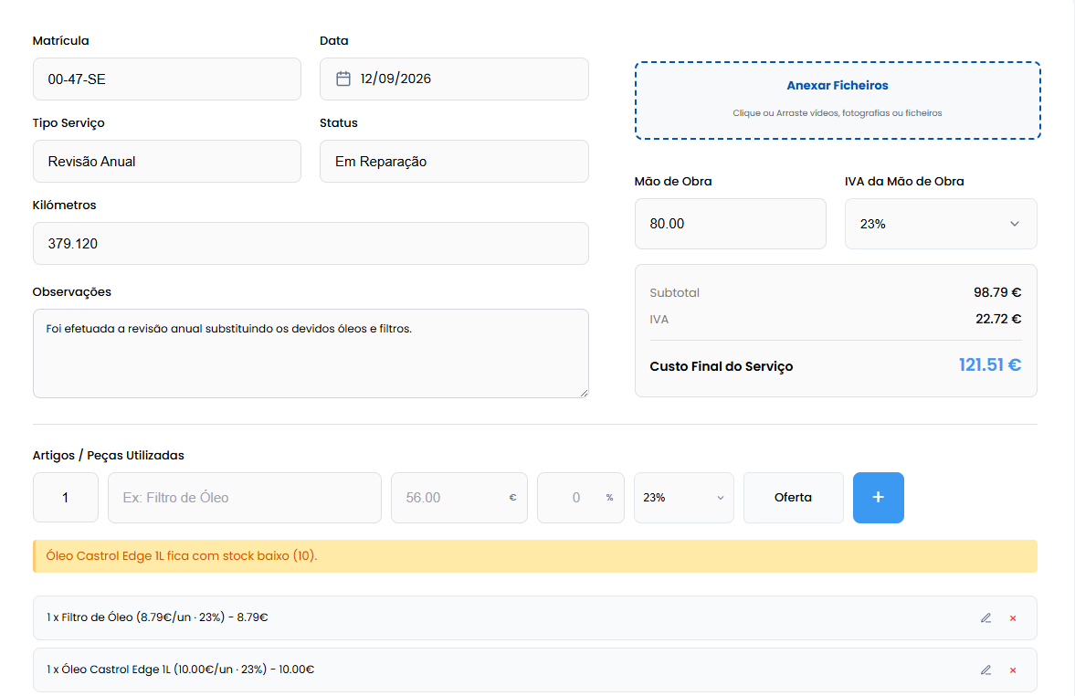Click the article discount percent field
1075x696 pixels.
[580, 498]
